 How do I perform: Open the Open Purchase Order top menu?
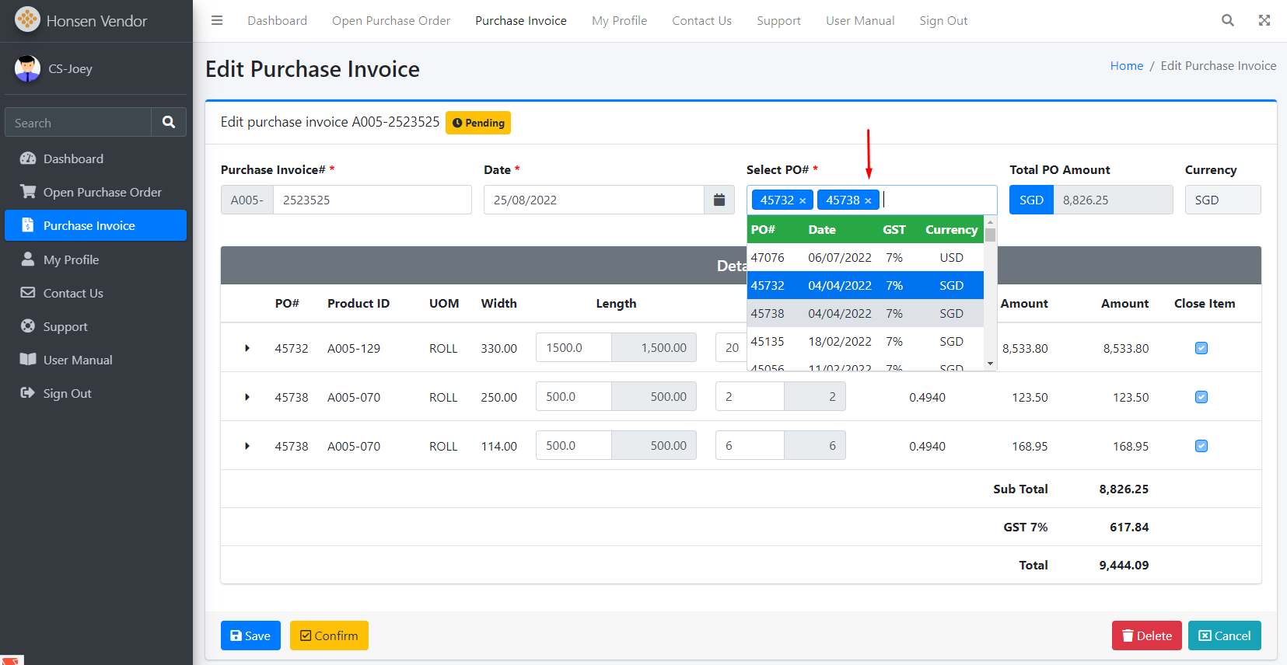391,21
